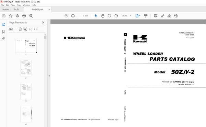Click the 50.9% zoom value field
206x127 pixels.
tap(125, 16)
